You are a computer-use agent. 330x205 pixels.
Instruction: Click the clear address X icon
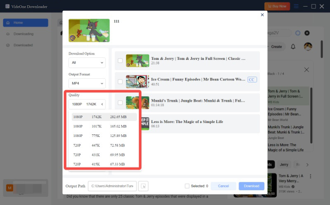point(307,33)
